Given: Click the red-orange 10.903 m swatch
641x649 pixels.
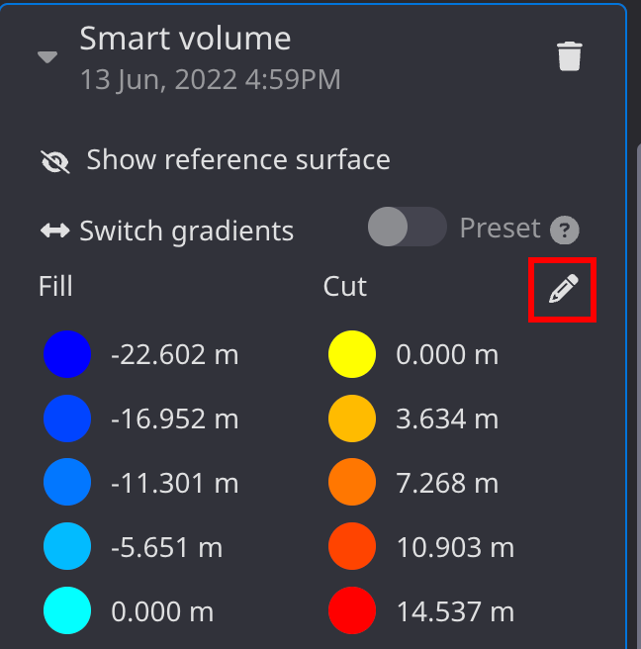Looking at the screenshot, I should 352,547.
